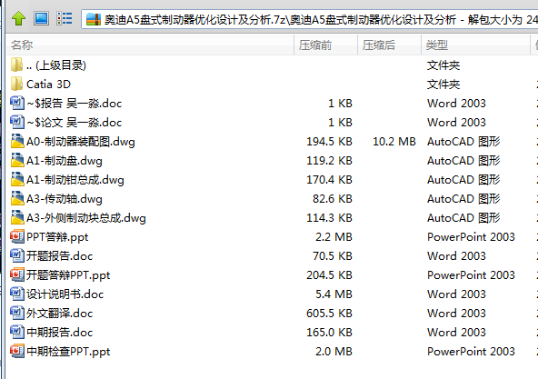538x379 pixels.
Task: Sort by 类型 column header
Action: point(475,45)
